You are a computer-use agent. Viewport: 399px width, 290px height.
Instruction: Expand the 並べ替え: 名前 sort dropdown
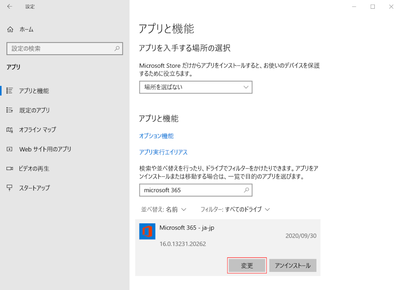click(163, 209)
